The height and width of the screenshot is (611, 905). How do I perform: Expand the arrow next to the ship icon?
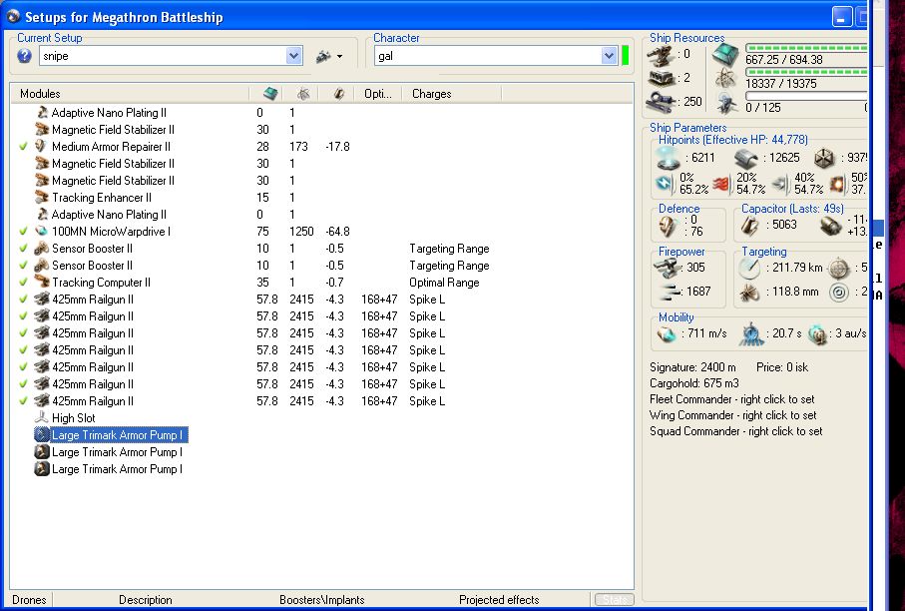(x=340, y=57)
